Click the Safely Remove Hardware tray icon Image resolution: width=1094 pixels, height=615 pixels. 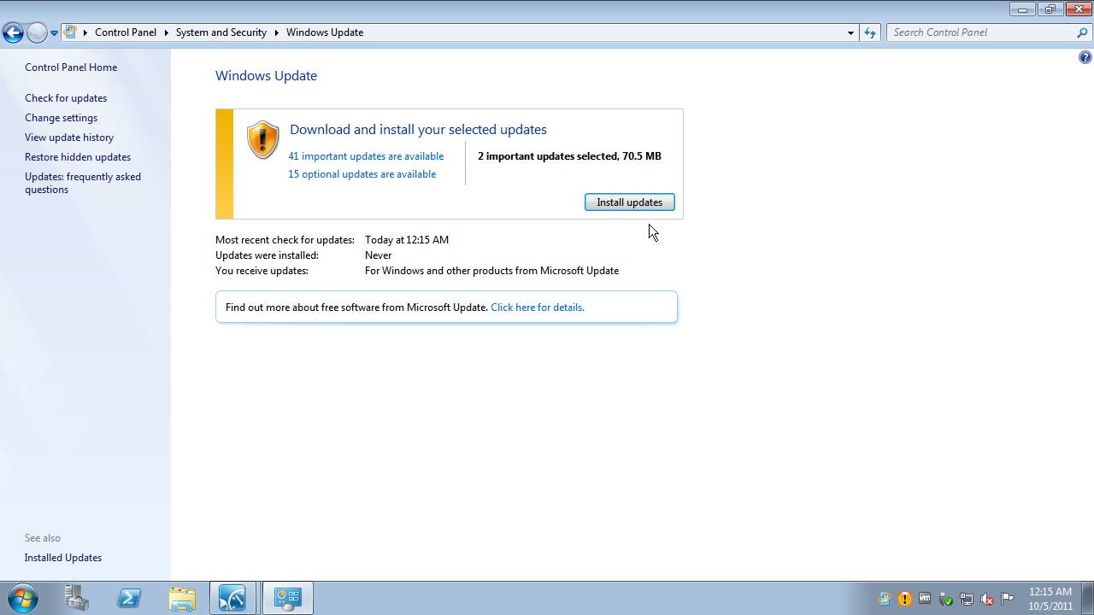coord(946,599)
